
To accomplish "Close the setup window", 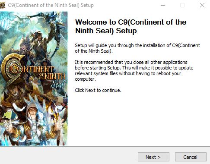I will pos(202,5).
